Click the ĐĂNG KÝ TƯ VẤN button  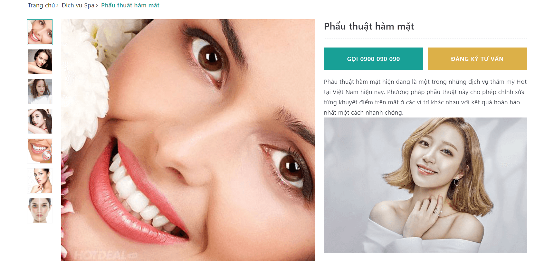(x=477, y=59)
